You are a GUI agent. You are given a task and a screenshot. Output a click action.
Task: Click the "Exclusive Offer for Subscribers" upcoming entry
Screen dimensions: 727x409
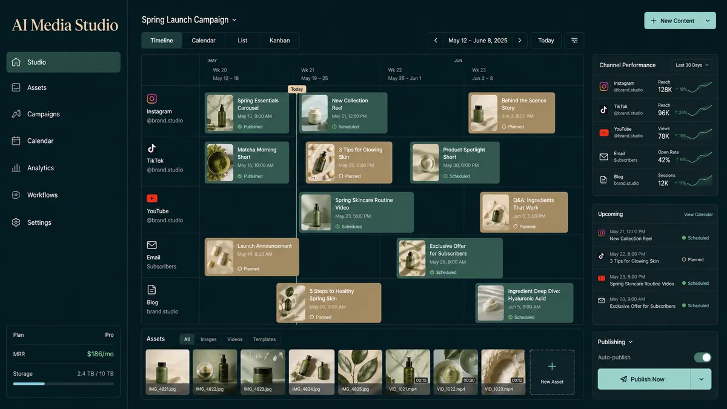coord(655,302)
